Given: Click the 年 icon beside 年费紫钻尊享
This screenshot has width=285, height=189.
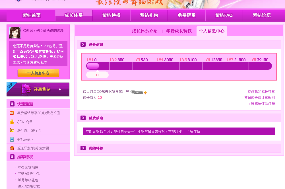Looking at the screenshot, I should pyautogui.click(x=12, y=113).
